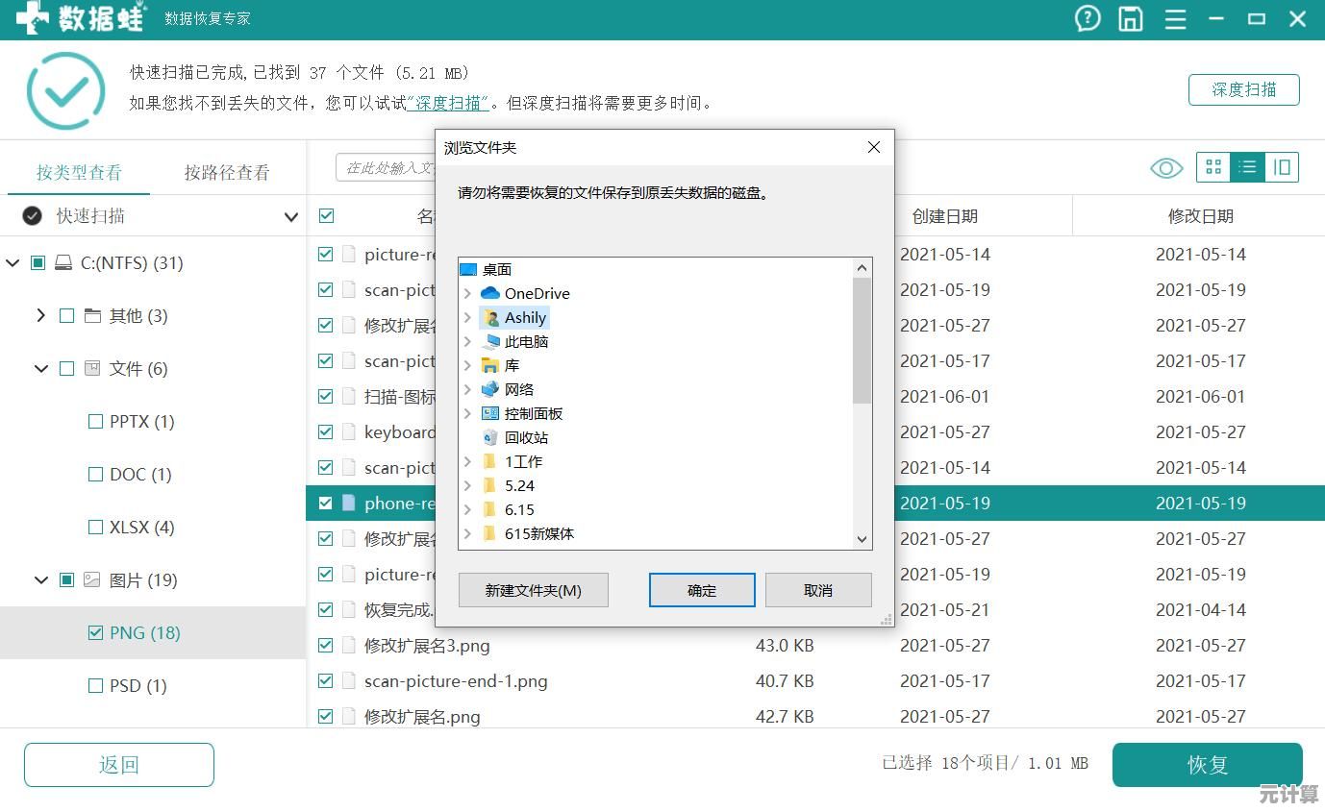
Task: Switch to the 按路径查看 tab
Action: click(x=228, y=171)
